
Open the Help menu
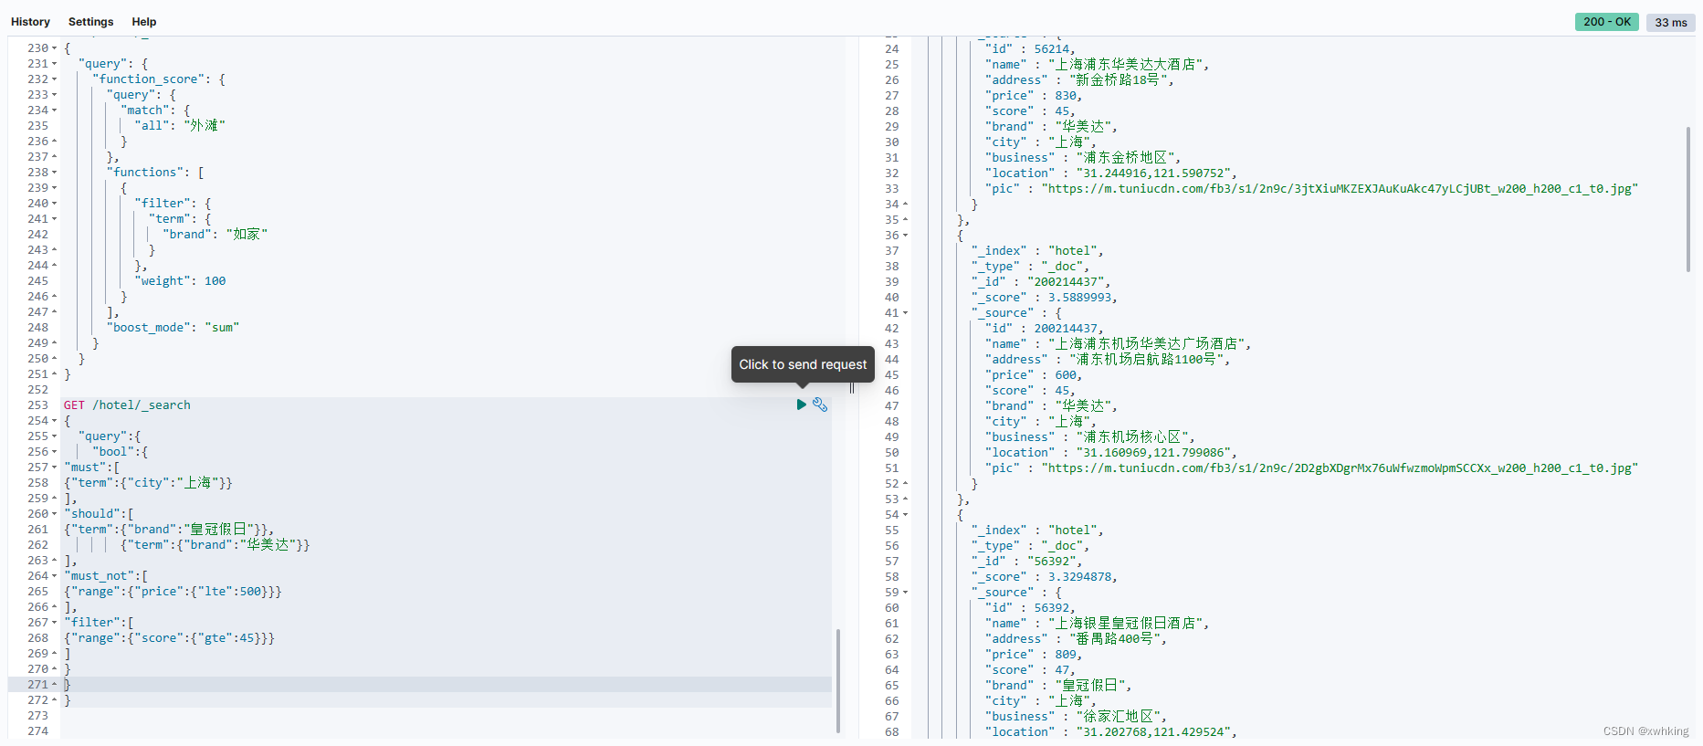[143, 22]
